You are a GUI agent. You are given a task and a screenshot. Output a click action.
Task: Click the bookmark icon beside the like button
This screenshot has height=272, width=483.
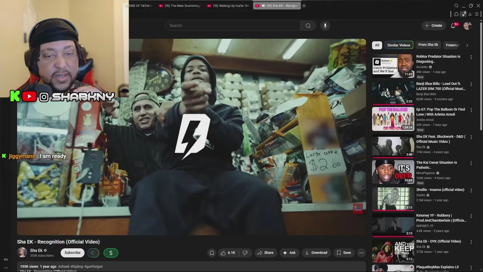point(212,253)
